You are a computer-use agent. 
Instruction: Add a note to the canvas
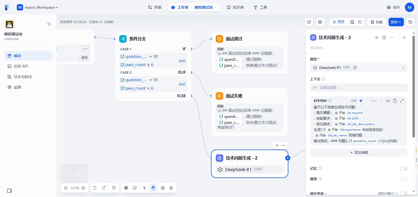point(135,188)
